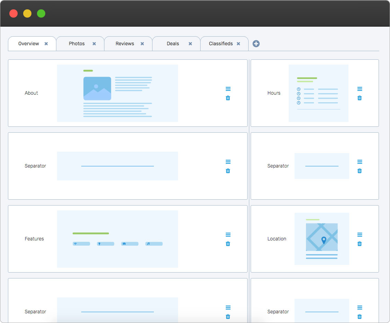Close the Classifieds tab
Image resolution: width=390 pixels, height=323 pixels.
(238, 44)
